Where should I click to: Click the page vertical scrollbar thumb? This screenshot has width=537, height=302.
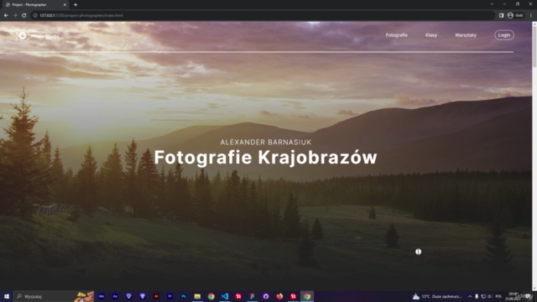pos(534,48)
